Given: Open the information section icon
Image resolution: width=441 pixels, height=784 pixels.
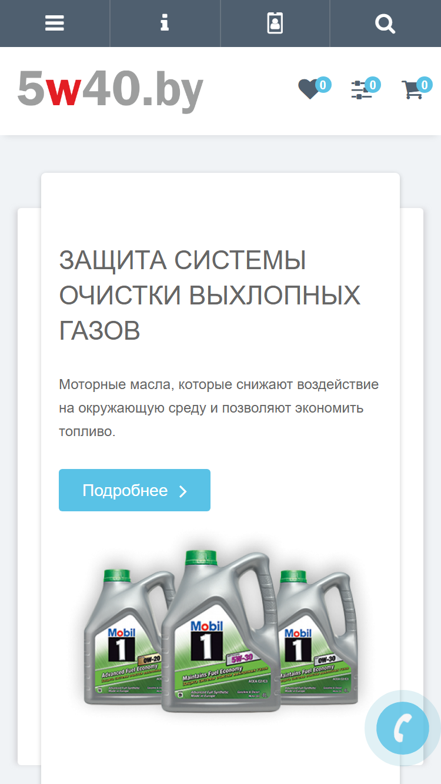Looking at the screenshot, I should pyautogui.click(x=165, y=24).
